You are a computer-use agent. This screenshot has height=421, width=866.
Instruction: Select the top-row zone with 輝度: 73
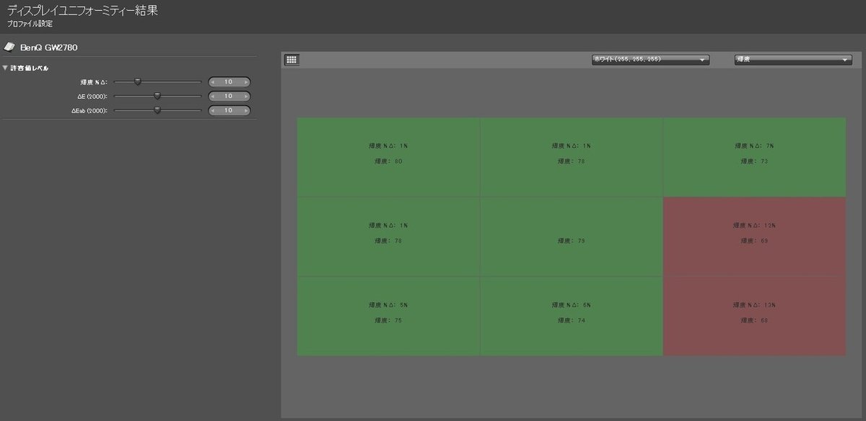point(754,157)
